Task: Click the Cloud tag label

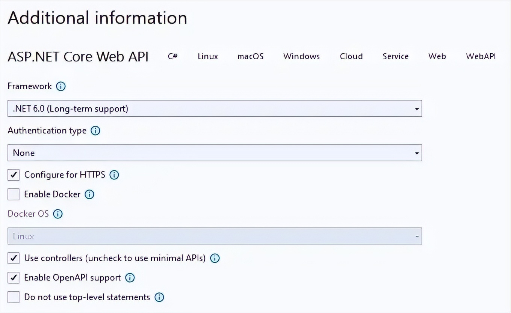Action: [351, 56]
